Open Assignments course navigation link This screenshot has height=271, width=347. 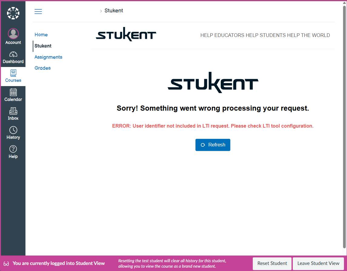(x=48, y=57)
